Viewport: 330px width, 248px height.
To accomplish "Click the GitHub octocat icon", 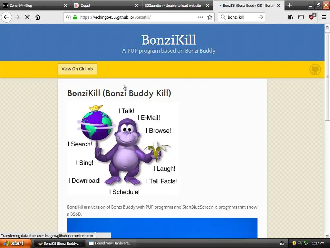I will [315, 69].
